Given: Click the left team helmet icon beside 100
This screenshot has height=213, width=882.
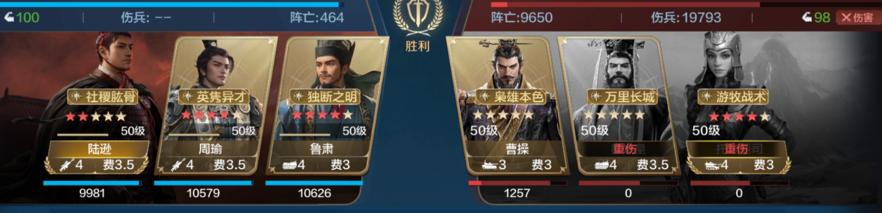Looking at the screenshot, I should coord(9,17).
